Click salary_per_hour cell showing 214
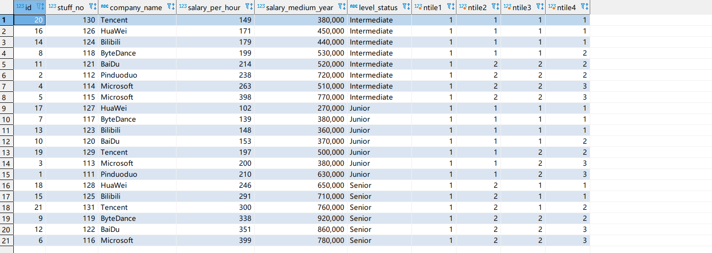The image size is (712, 253). [215, 64]
